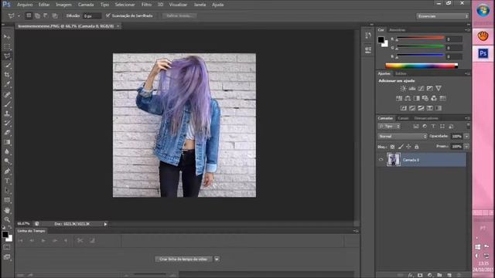
Task: Select the Spot Healing Brush tool
Action: [x=7, y=94]
